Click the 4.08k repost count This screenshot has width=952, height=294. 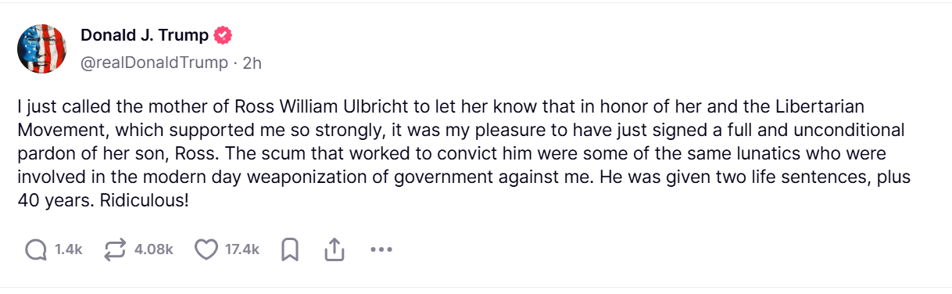153,249
